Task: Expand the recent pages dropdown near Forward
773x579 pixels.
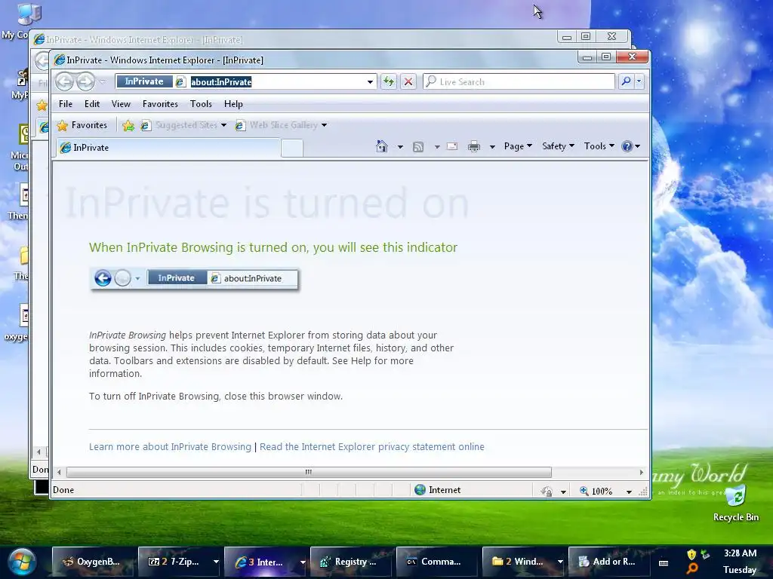Action: tap(102, 81)
